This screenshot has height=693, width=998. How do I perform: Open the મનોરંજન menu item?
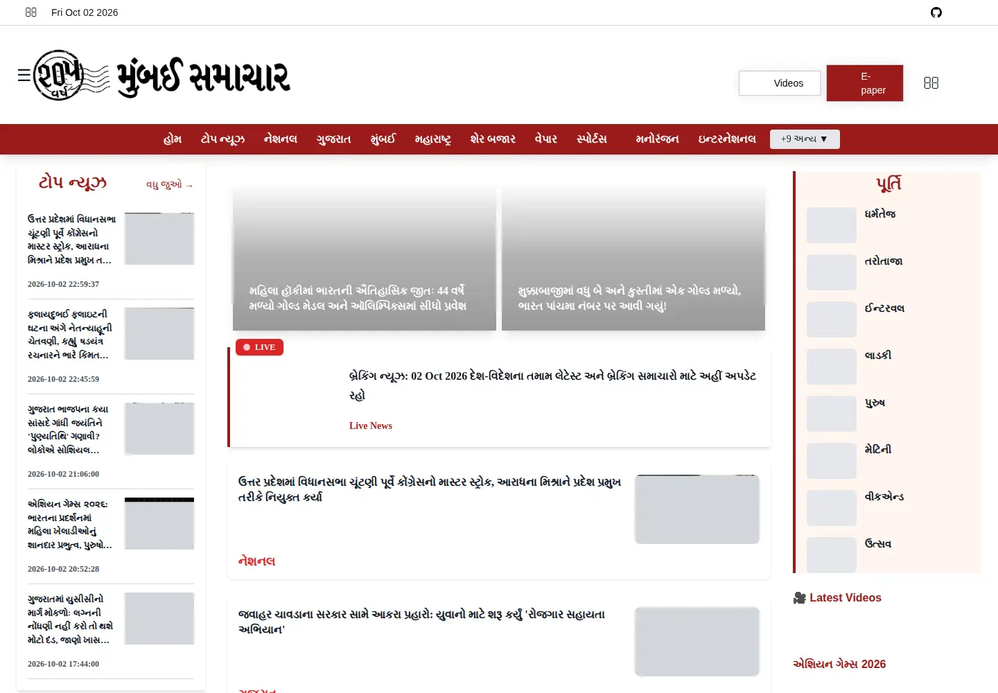tap(657, 139)
